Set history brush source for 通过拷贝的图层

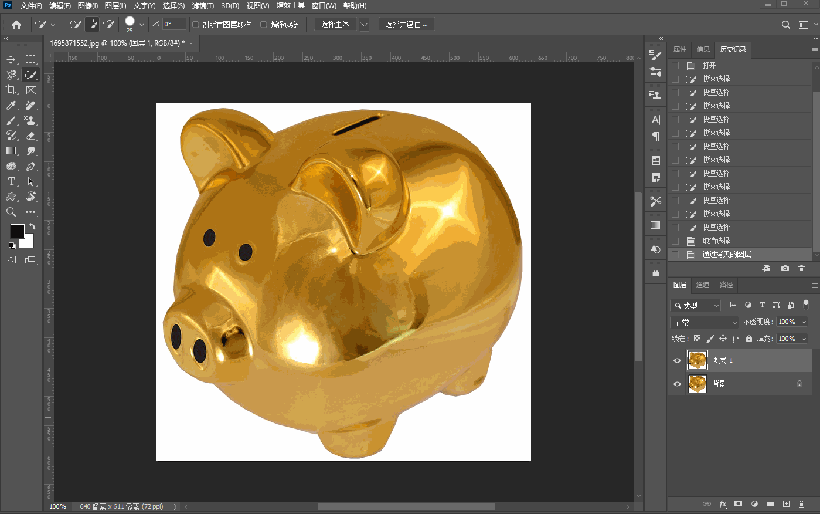[675, 254]
